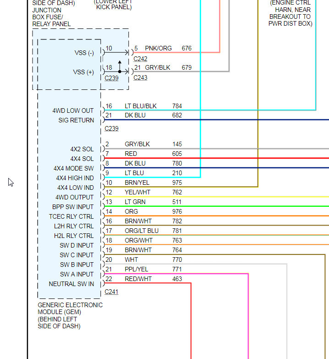This screenshot has width=329, height=359.
Task: Click the ENGINE CTRL HARN location note
Action: pyautogui.click(x=291, y=13)
